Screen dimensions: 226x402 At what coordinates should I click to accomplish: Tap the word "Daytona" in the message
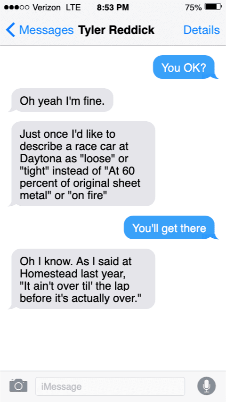(40, 159)
